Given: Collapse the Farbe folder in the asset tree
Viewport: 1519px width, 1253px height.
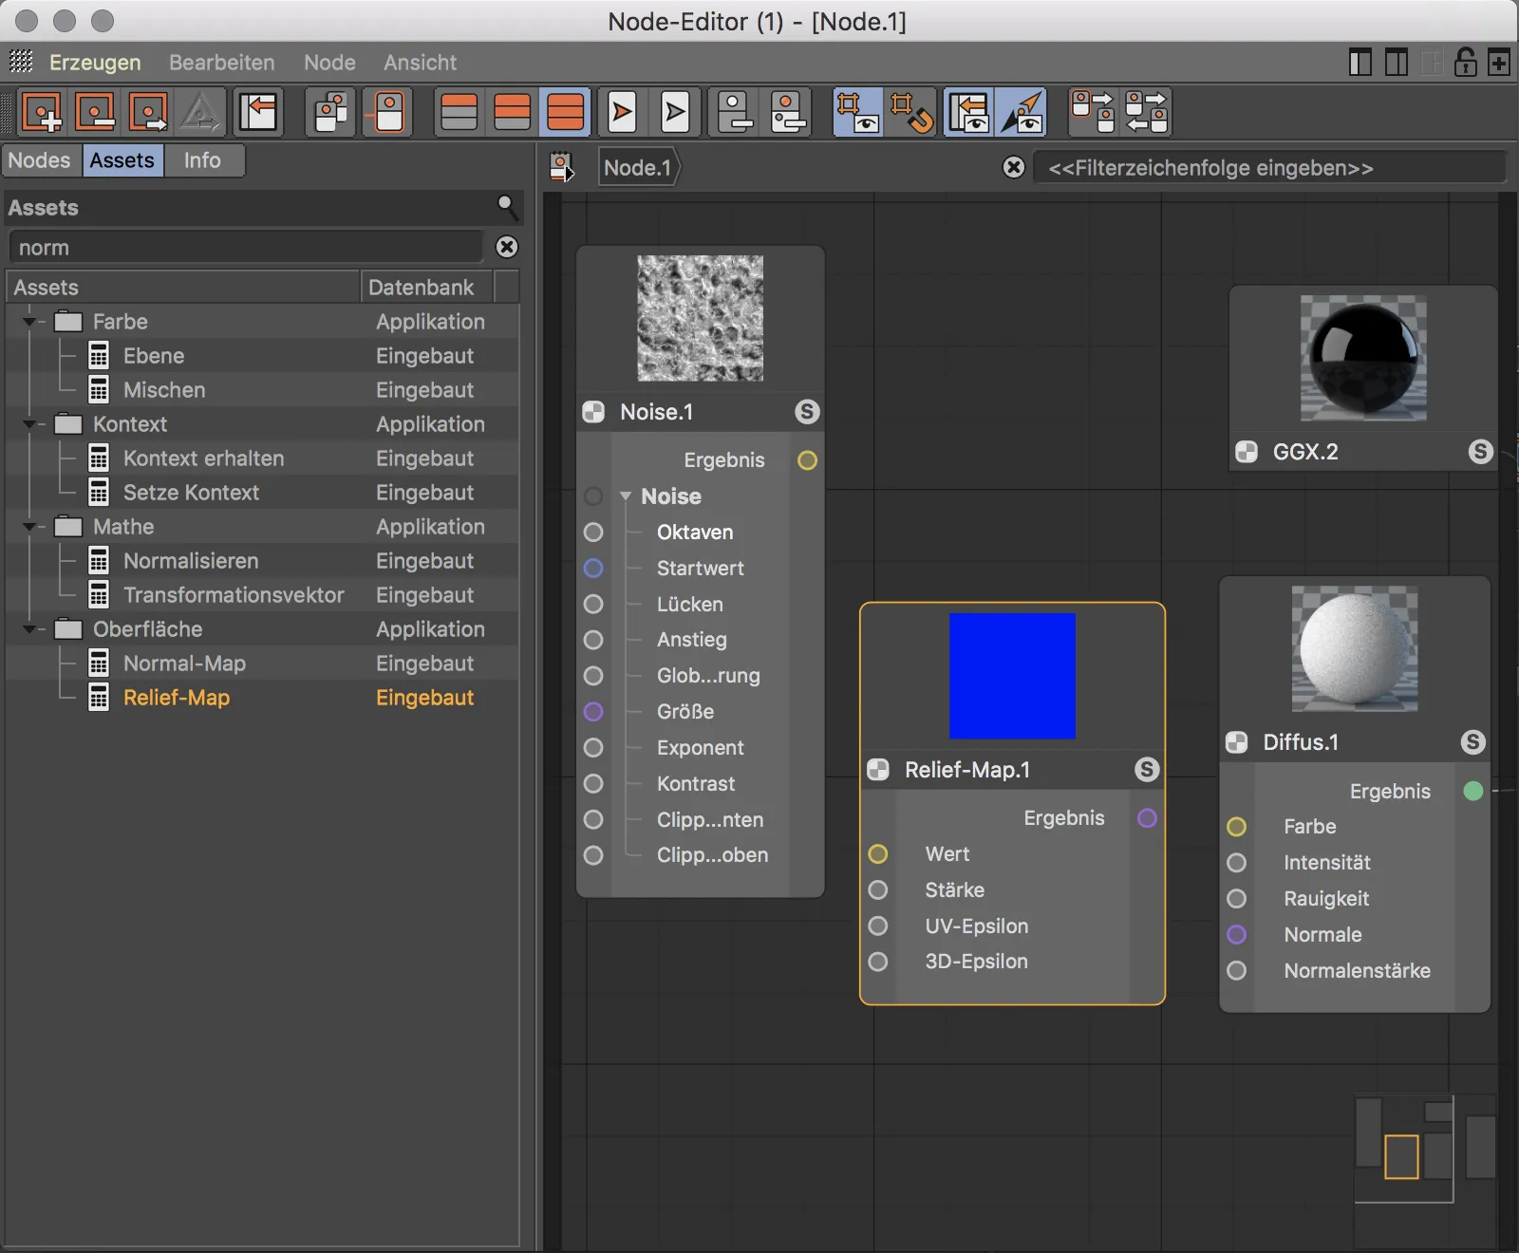Looking at the screenshot, I should click(29, 322).
